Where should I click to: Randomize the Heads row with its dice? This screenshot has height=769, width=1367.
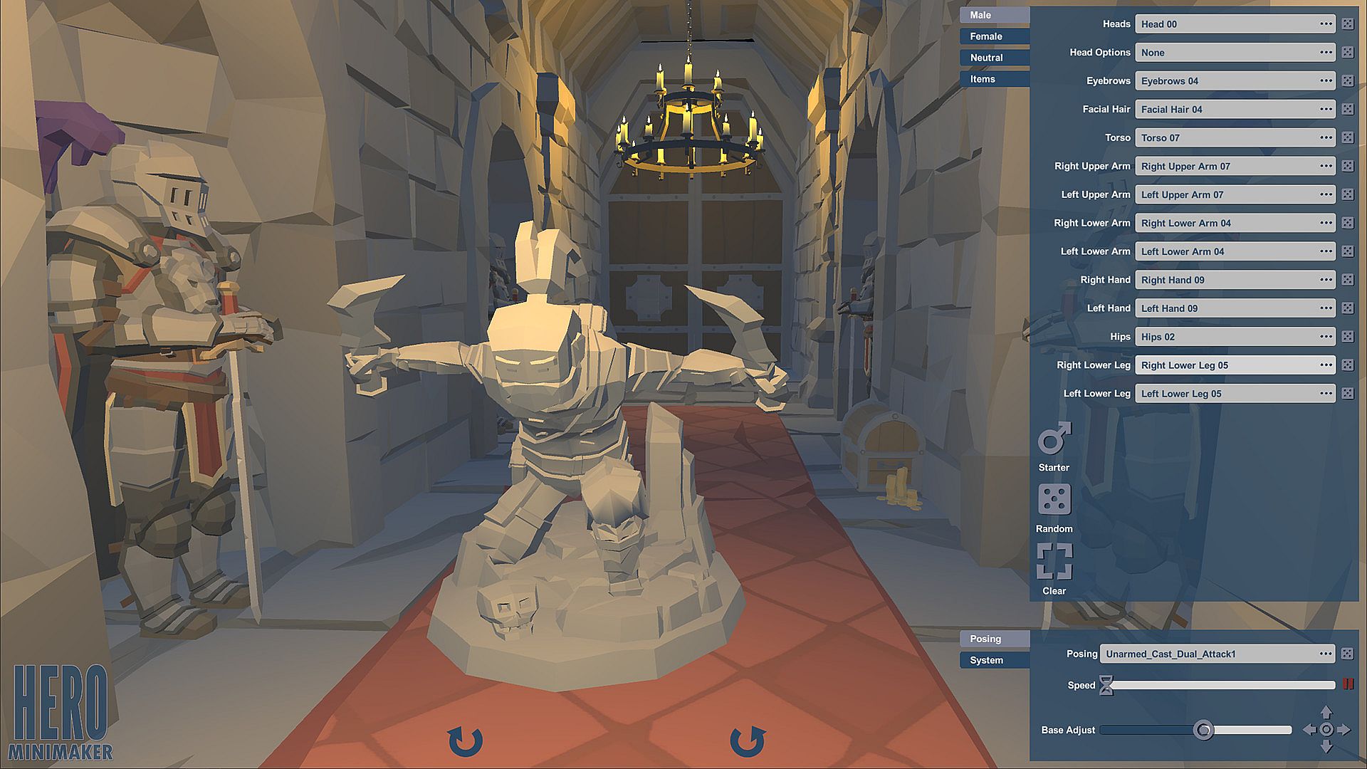tap(1347, 23)
